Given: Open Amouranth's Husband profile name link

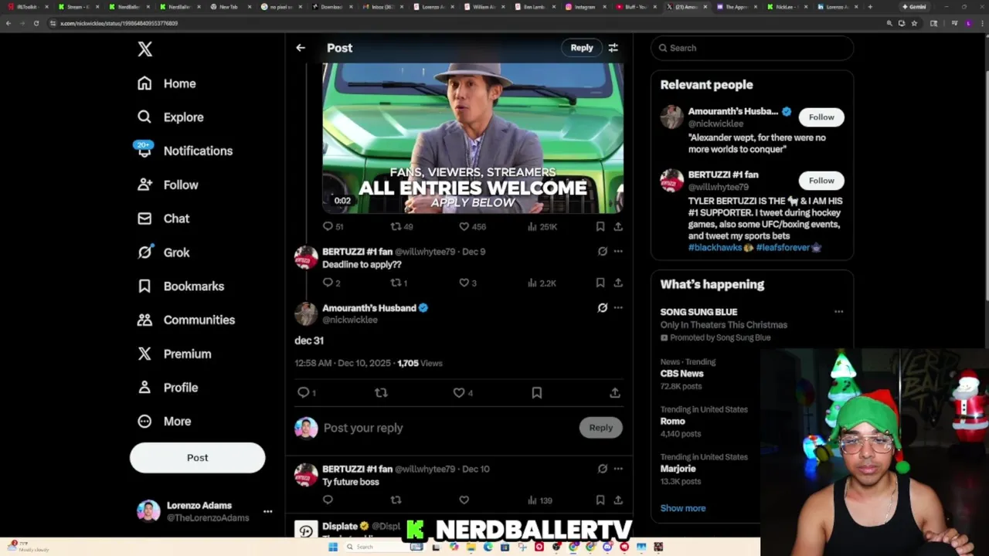Looking at the screenshot, I should [369, 308].
